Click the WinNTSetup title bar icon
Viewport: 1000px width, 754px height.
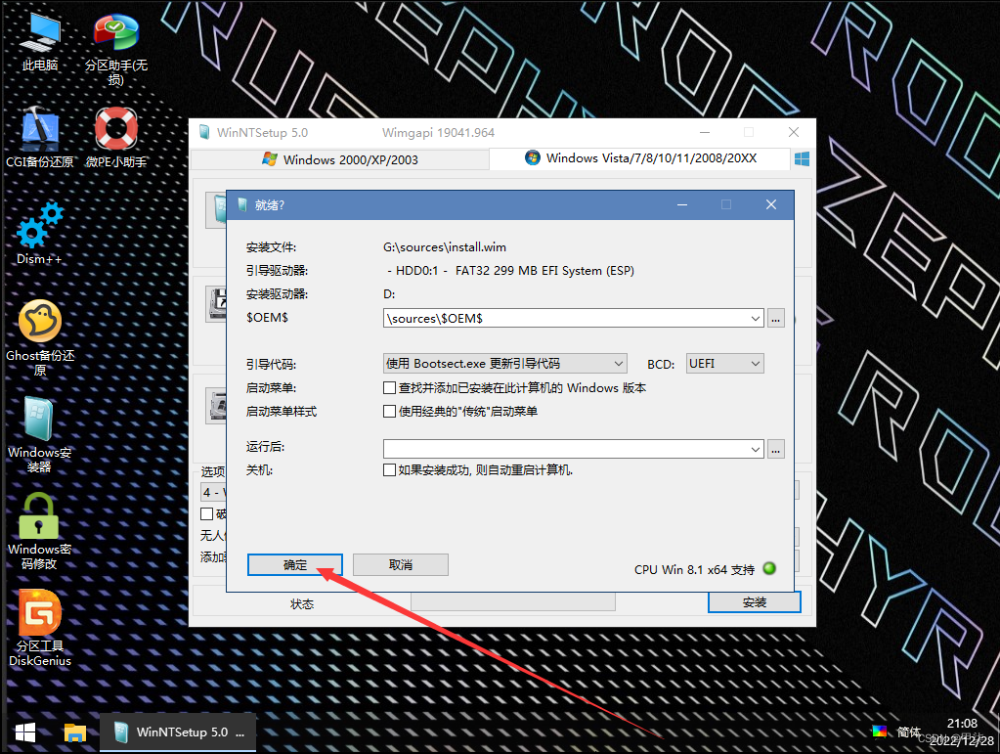(204, 132)
